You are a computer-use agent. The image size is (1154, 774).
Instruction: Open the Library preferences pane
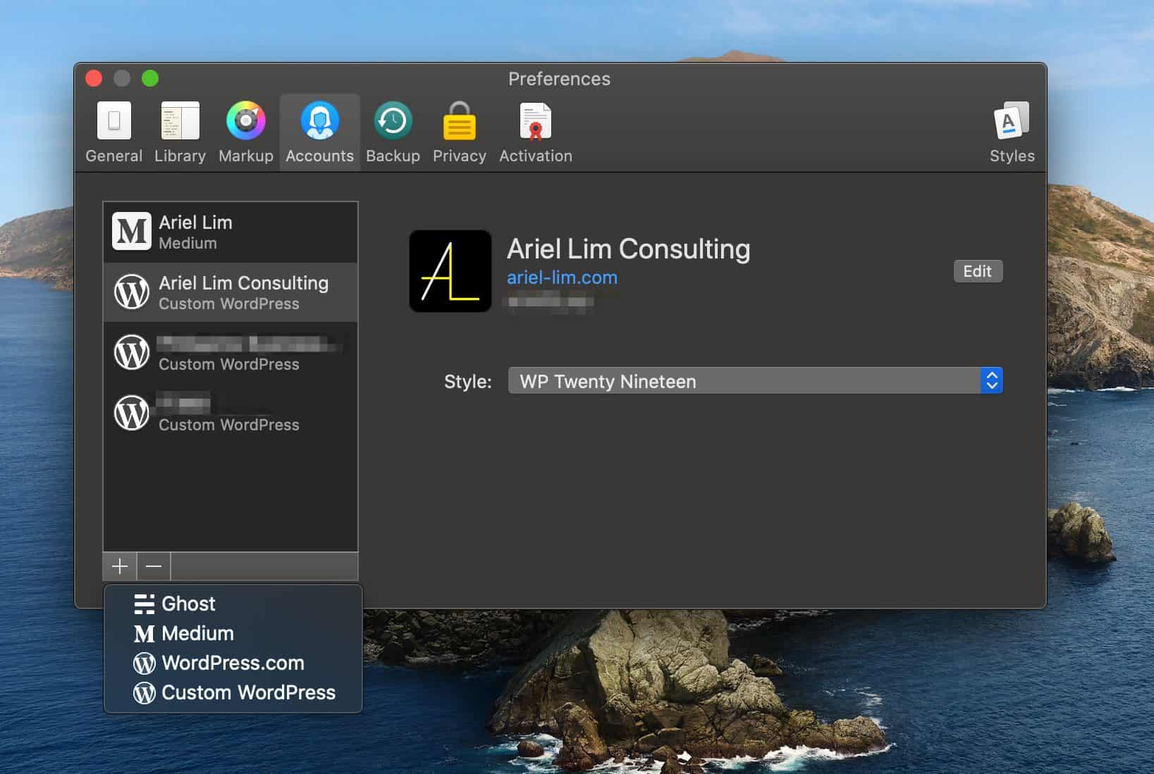coord(180,132)
